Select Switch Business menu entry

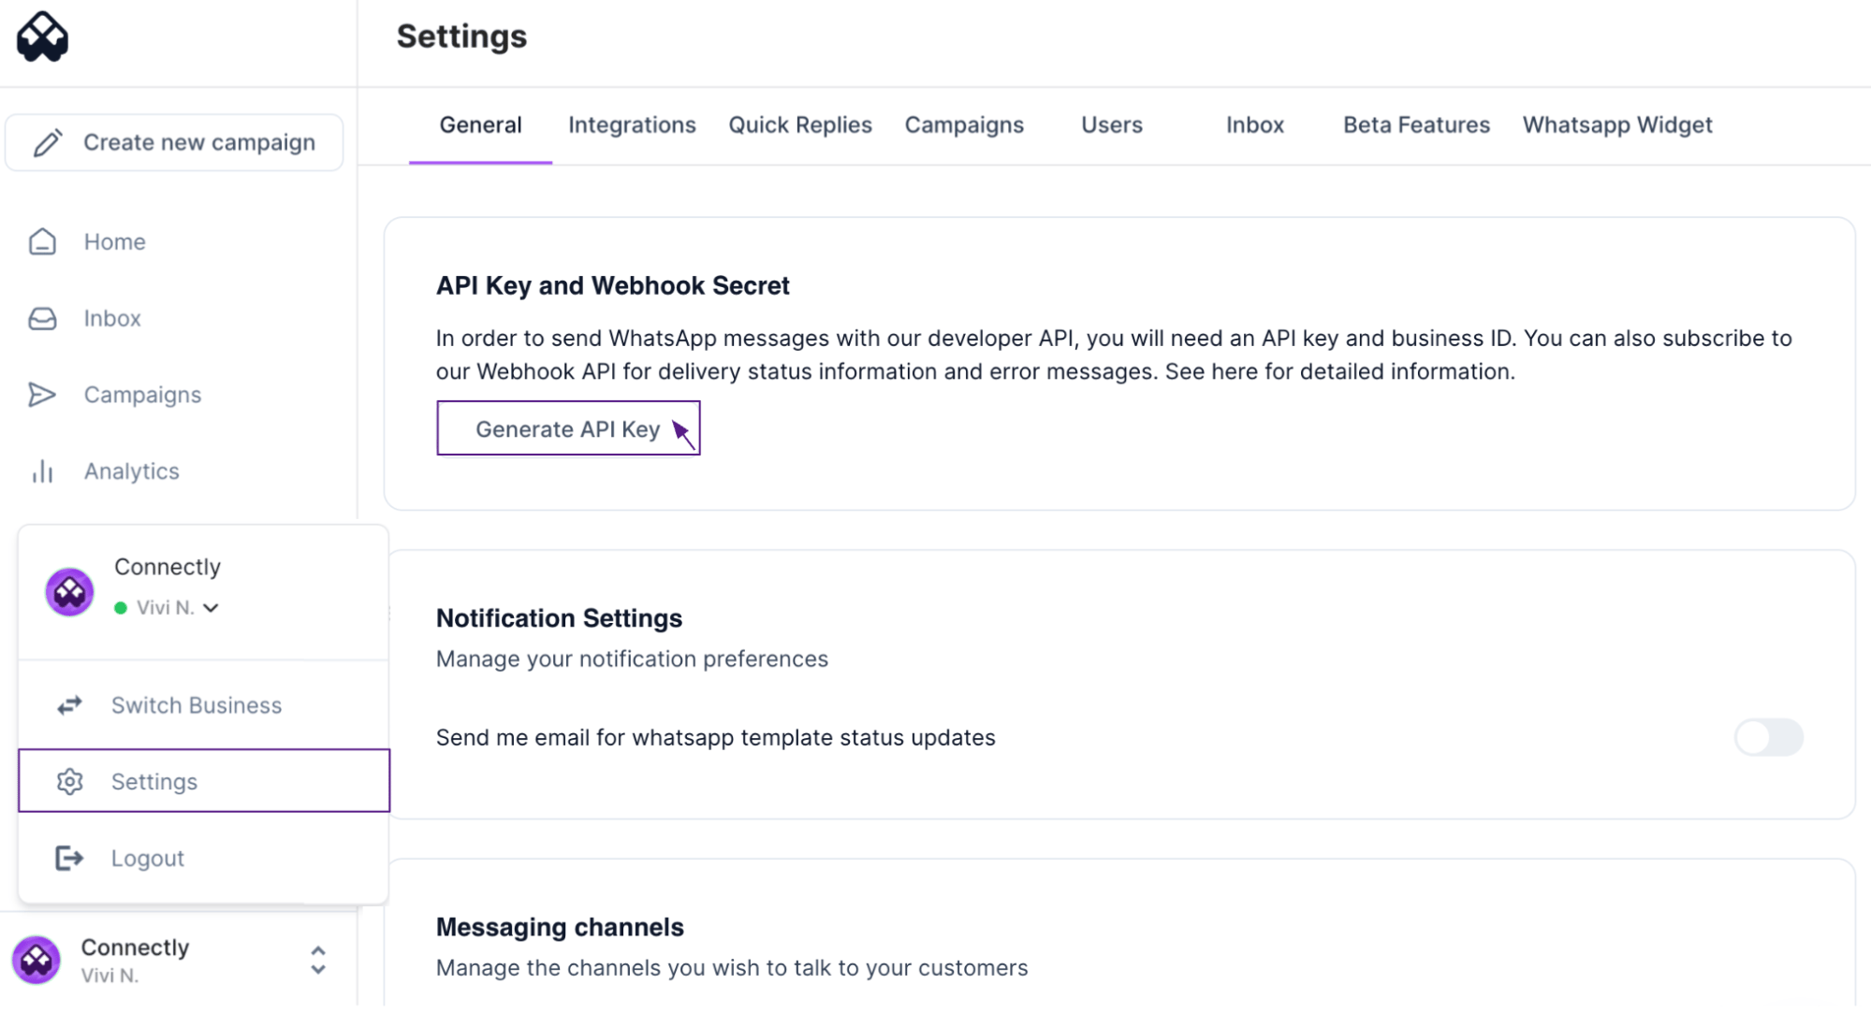click(204, 705)
